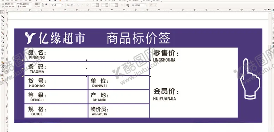
Task: Click the 会员价 HUIYUANJIA label
Action: pyautogui.click(x=166, y=94)
